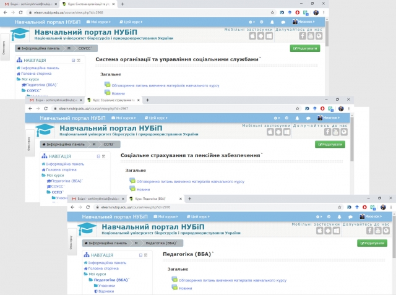Open new tab in top browser window
Viewport: 396px width, 295px height.
(x=123, y=4)
